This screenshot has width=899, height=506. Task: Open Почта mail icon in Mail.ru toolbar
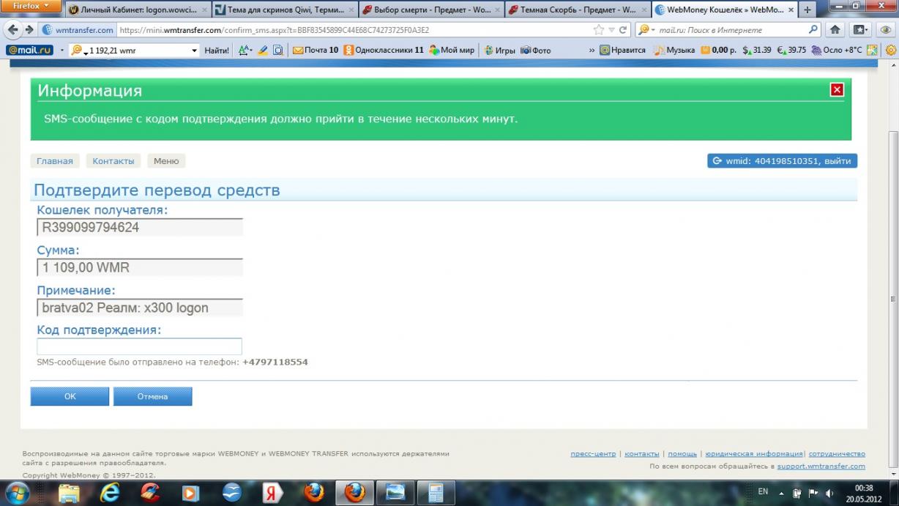[298, 51]
